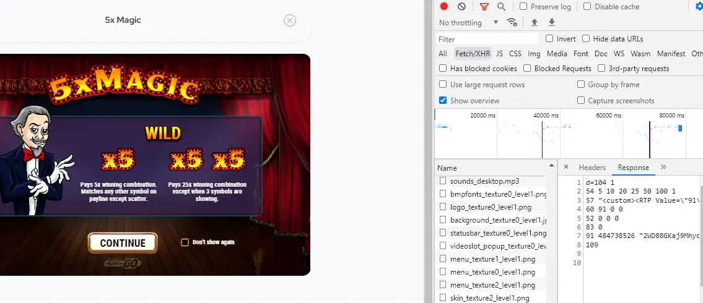The height and width of the screenshot is (303, 703).
Task: Close the 5x Magic game dialog
Action: click(x=290, y=20)
